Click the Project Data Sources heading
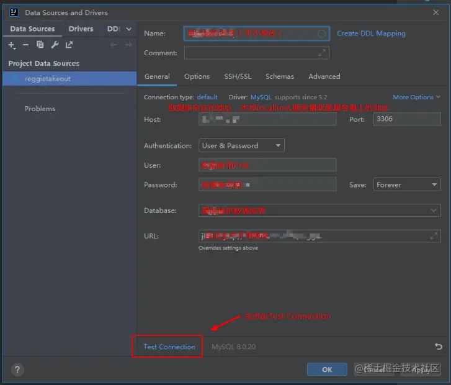Screen dimensions: 451x385 (x=43, y=63)
